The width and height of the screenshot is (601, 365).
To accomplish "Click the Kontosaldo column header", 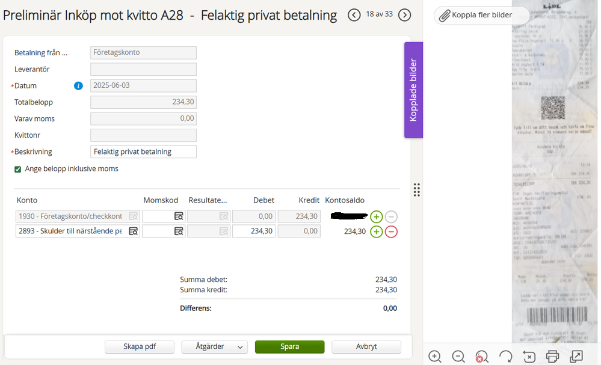I will point(345,200).
